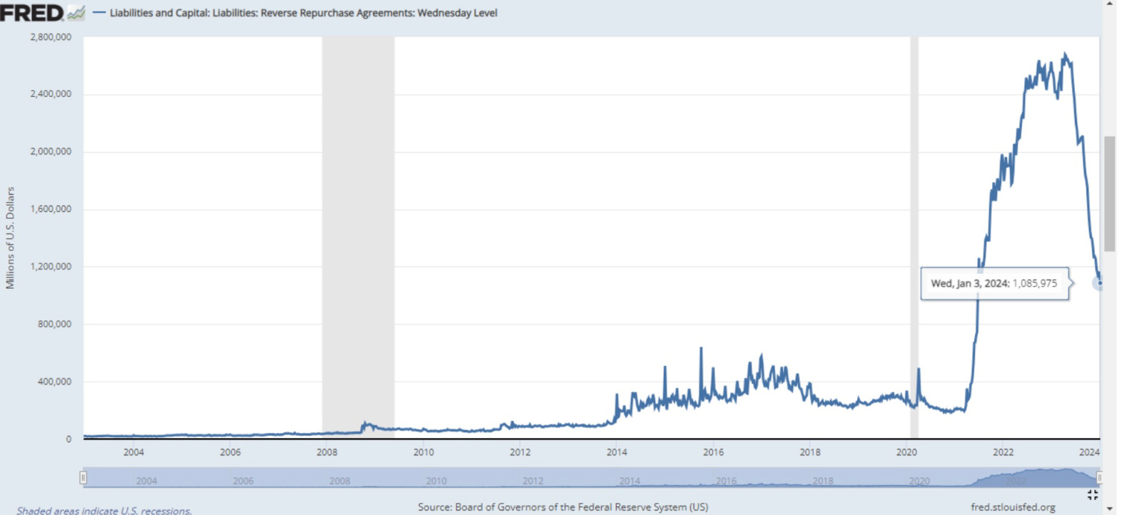The width and height of the screenshot is (1142, 515).
Task: Click the exit fullscreen icon
Action: coord(1092,494)
